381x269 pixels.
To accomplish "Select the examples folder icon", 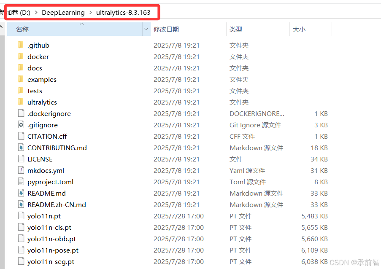I will pyautogui.click(x=21, y=79).
